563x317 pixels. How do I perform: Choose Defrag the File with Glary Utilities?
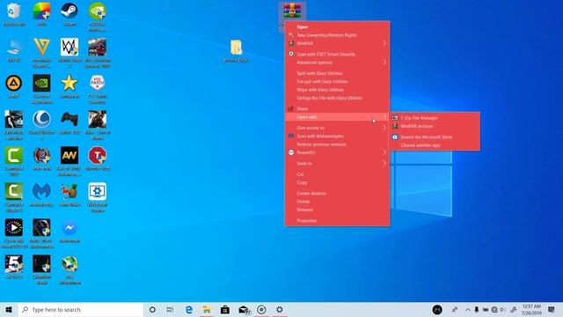pos(337,98)
